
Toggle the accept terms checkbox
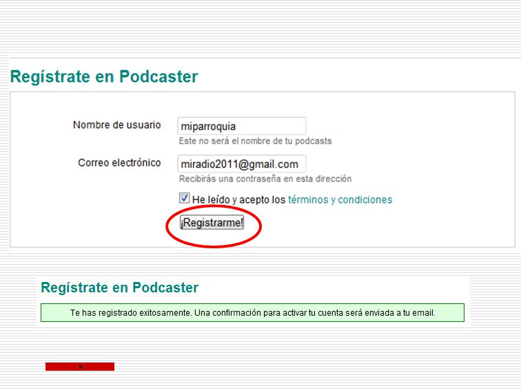coord(185,198)
